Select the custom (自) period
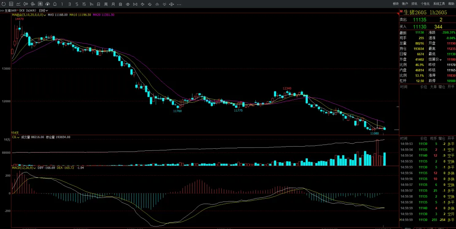 point(120,4)
